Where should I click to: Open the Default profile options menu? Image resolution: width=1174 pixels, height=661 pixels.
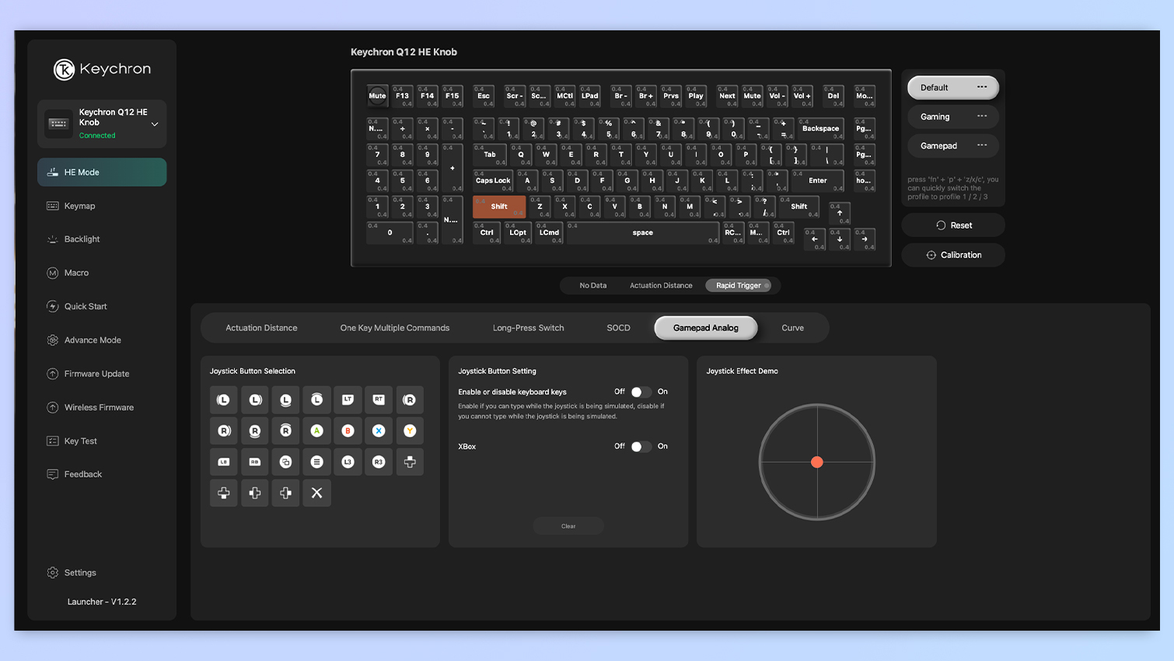[x=981, y=87]
